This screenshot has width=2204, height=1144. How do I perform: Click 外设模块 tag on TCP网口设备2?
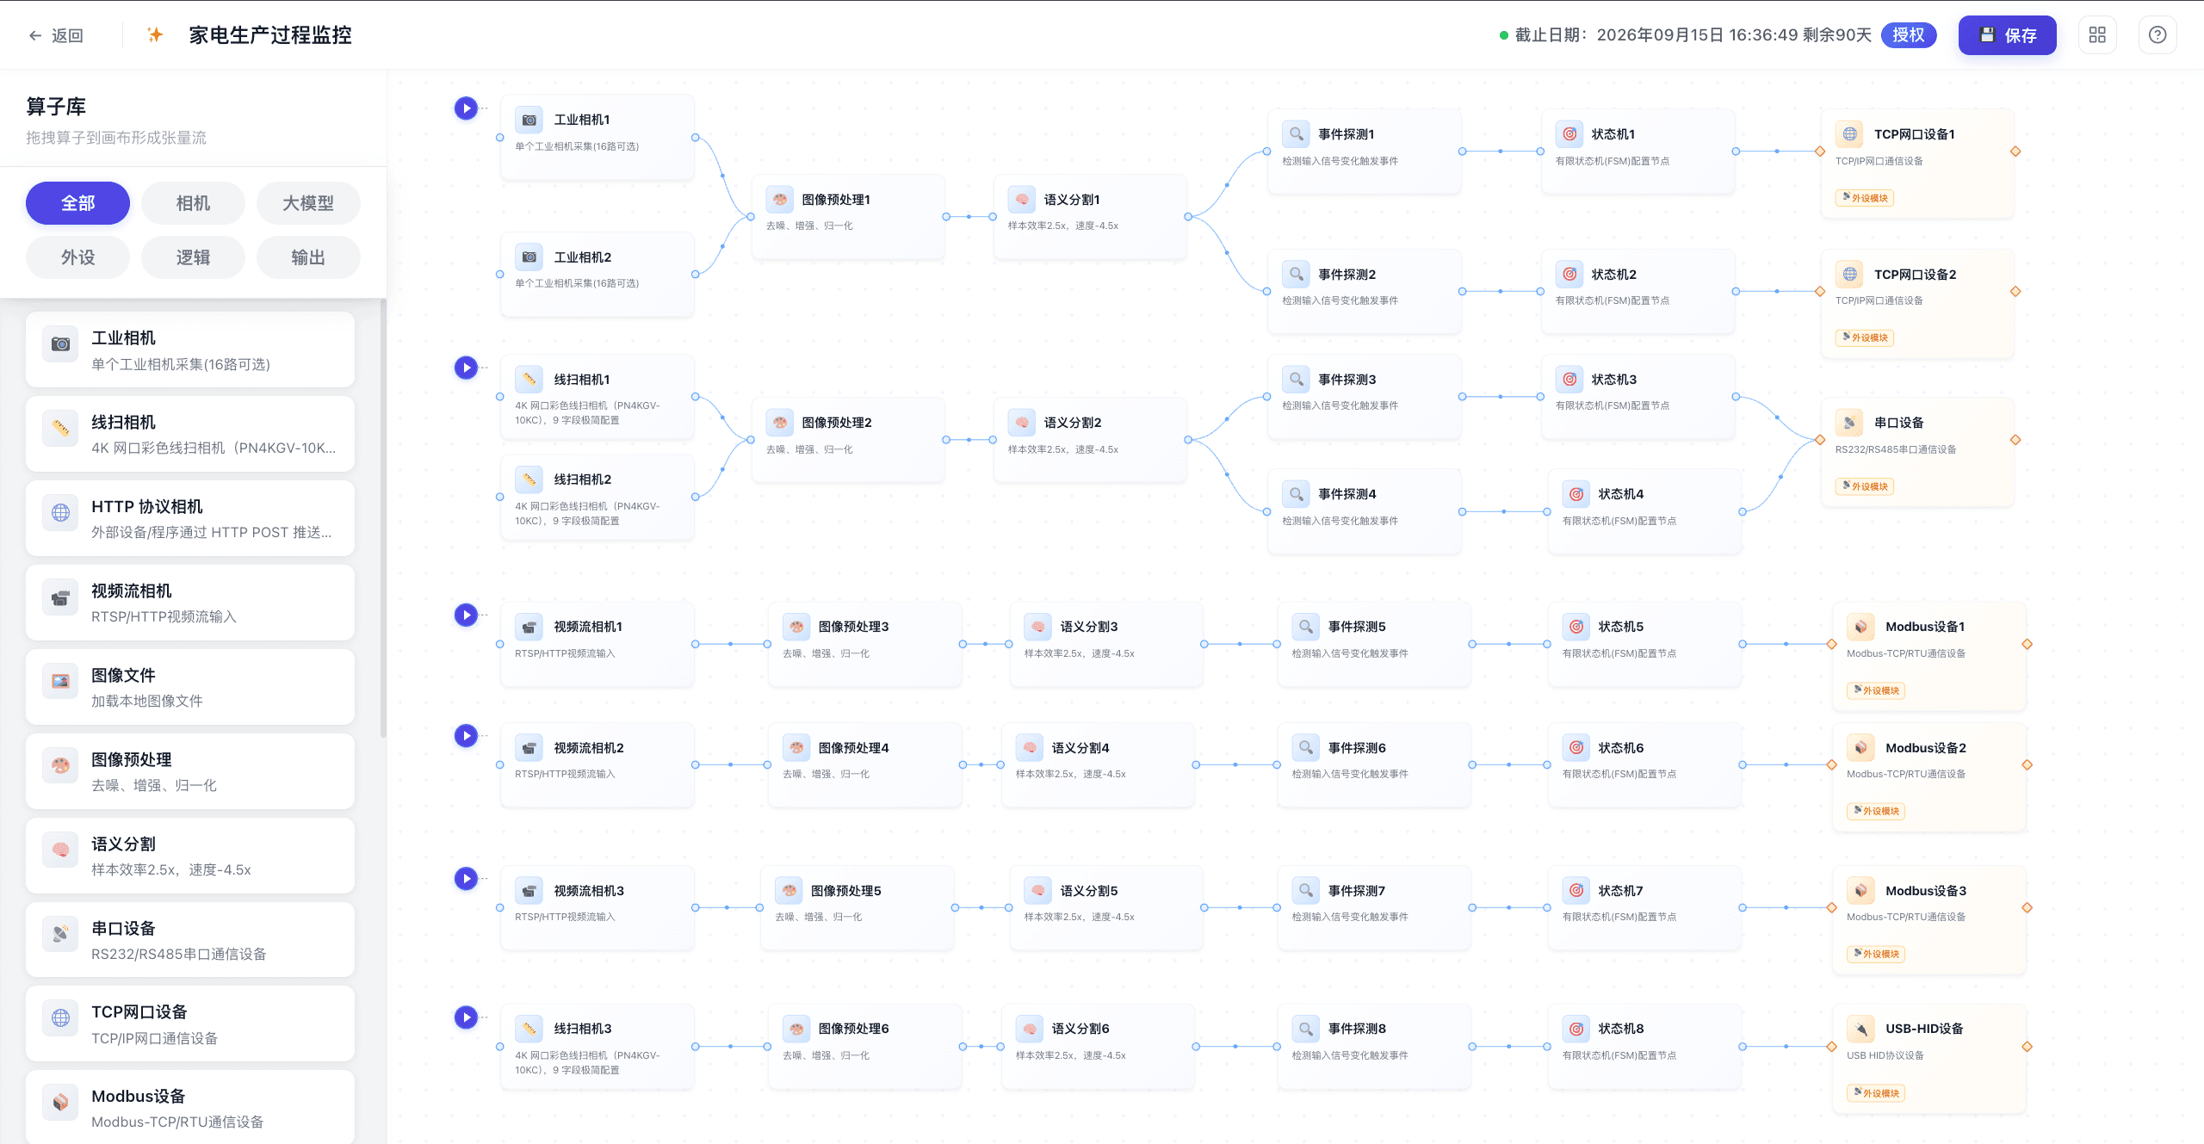pos(1865,338)
